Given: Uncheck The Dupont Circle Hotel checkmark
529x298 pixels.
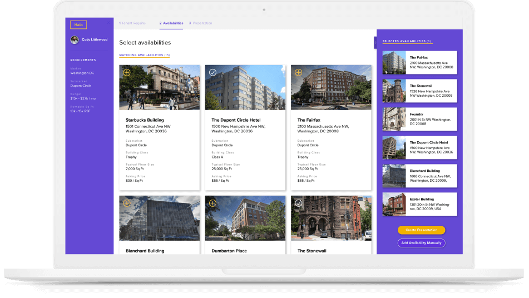Looking at the screenshot, I should [212, 72].
